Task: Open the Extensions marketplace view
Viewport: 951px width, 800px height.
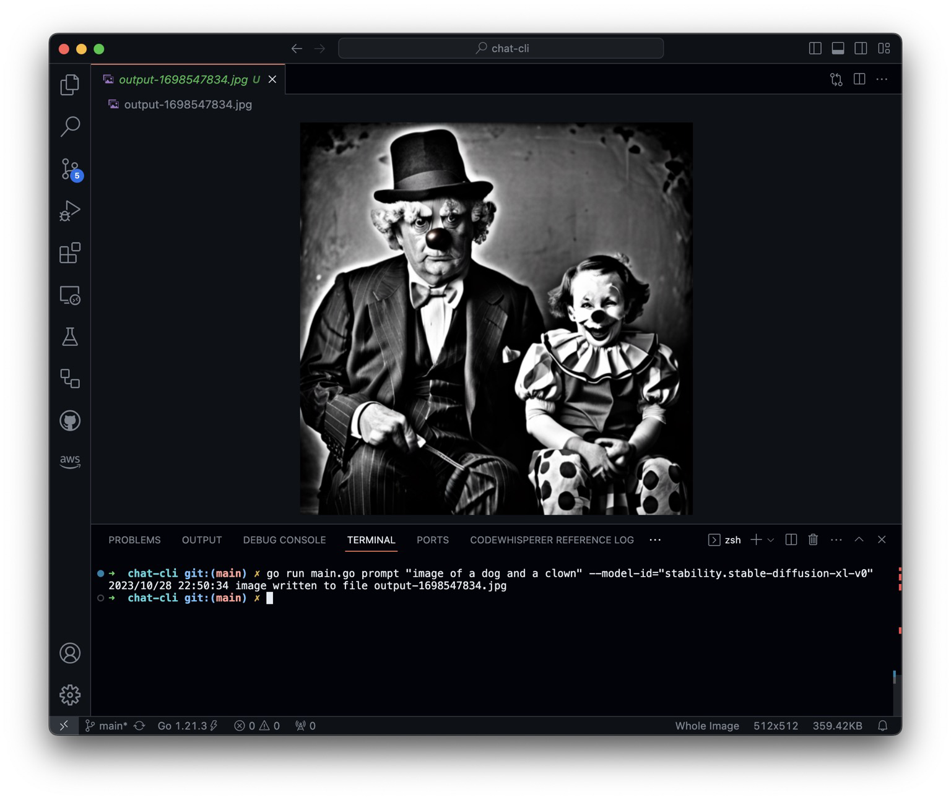Action: pyautogui.click(x=70, y=253)
